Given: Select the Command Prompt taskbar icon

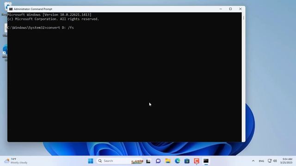Looking at the screenshot, I should pyautogui.click(x=206, y=161).
